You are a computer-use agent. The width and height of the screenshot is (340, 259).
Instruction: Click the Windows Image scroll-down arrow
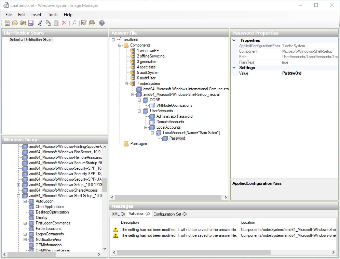click(x=105, y=249)
